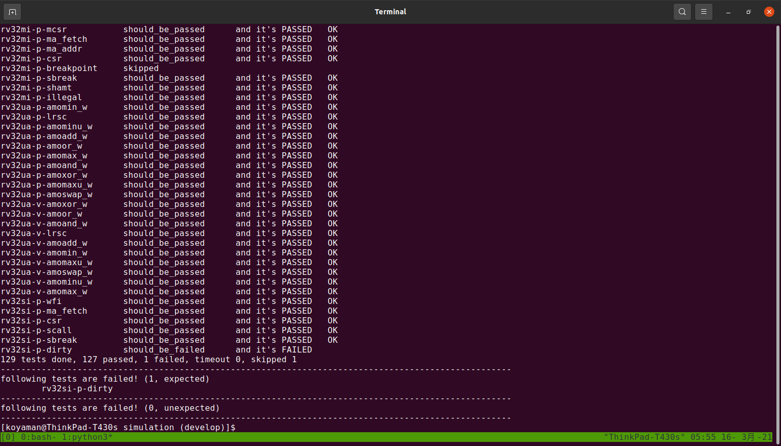781x446 pixels.
Task: Click indented rv32si-p-dirty under expected failures
Action: (x=77, y=389)
